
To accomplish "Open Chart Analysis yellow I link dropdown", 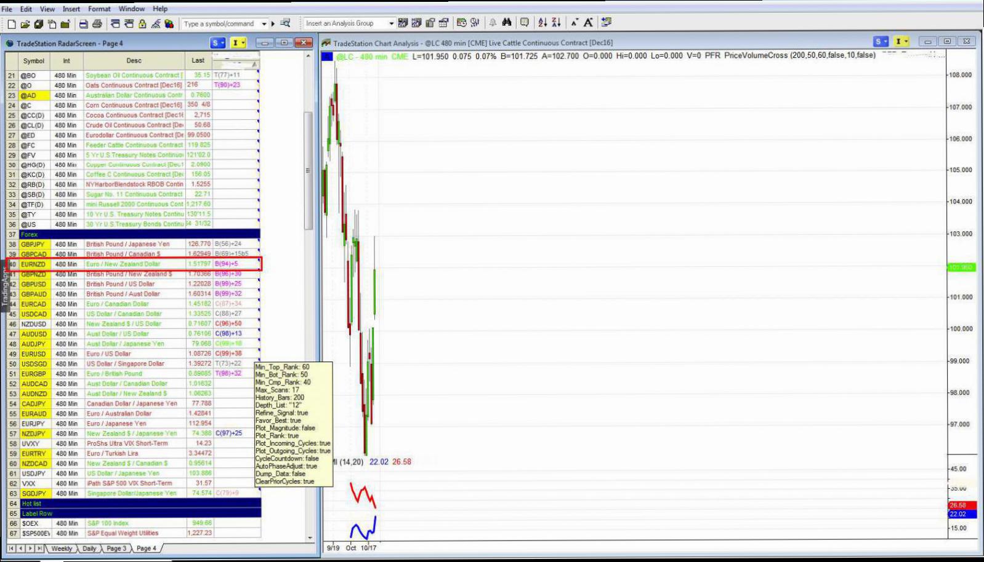I will pos(901,42).
